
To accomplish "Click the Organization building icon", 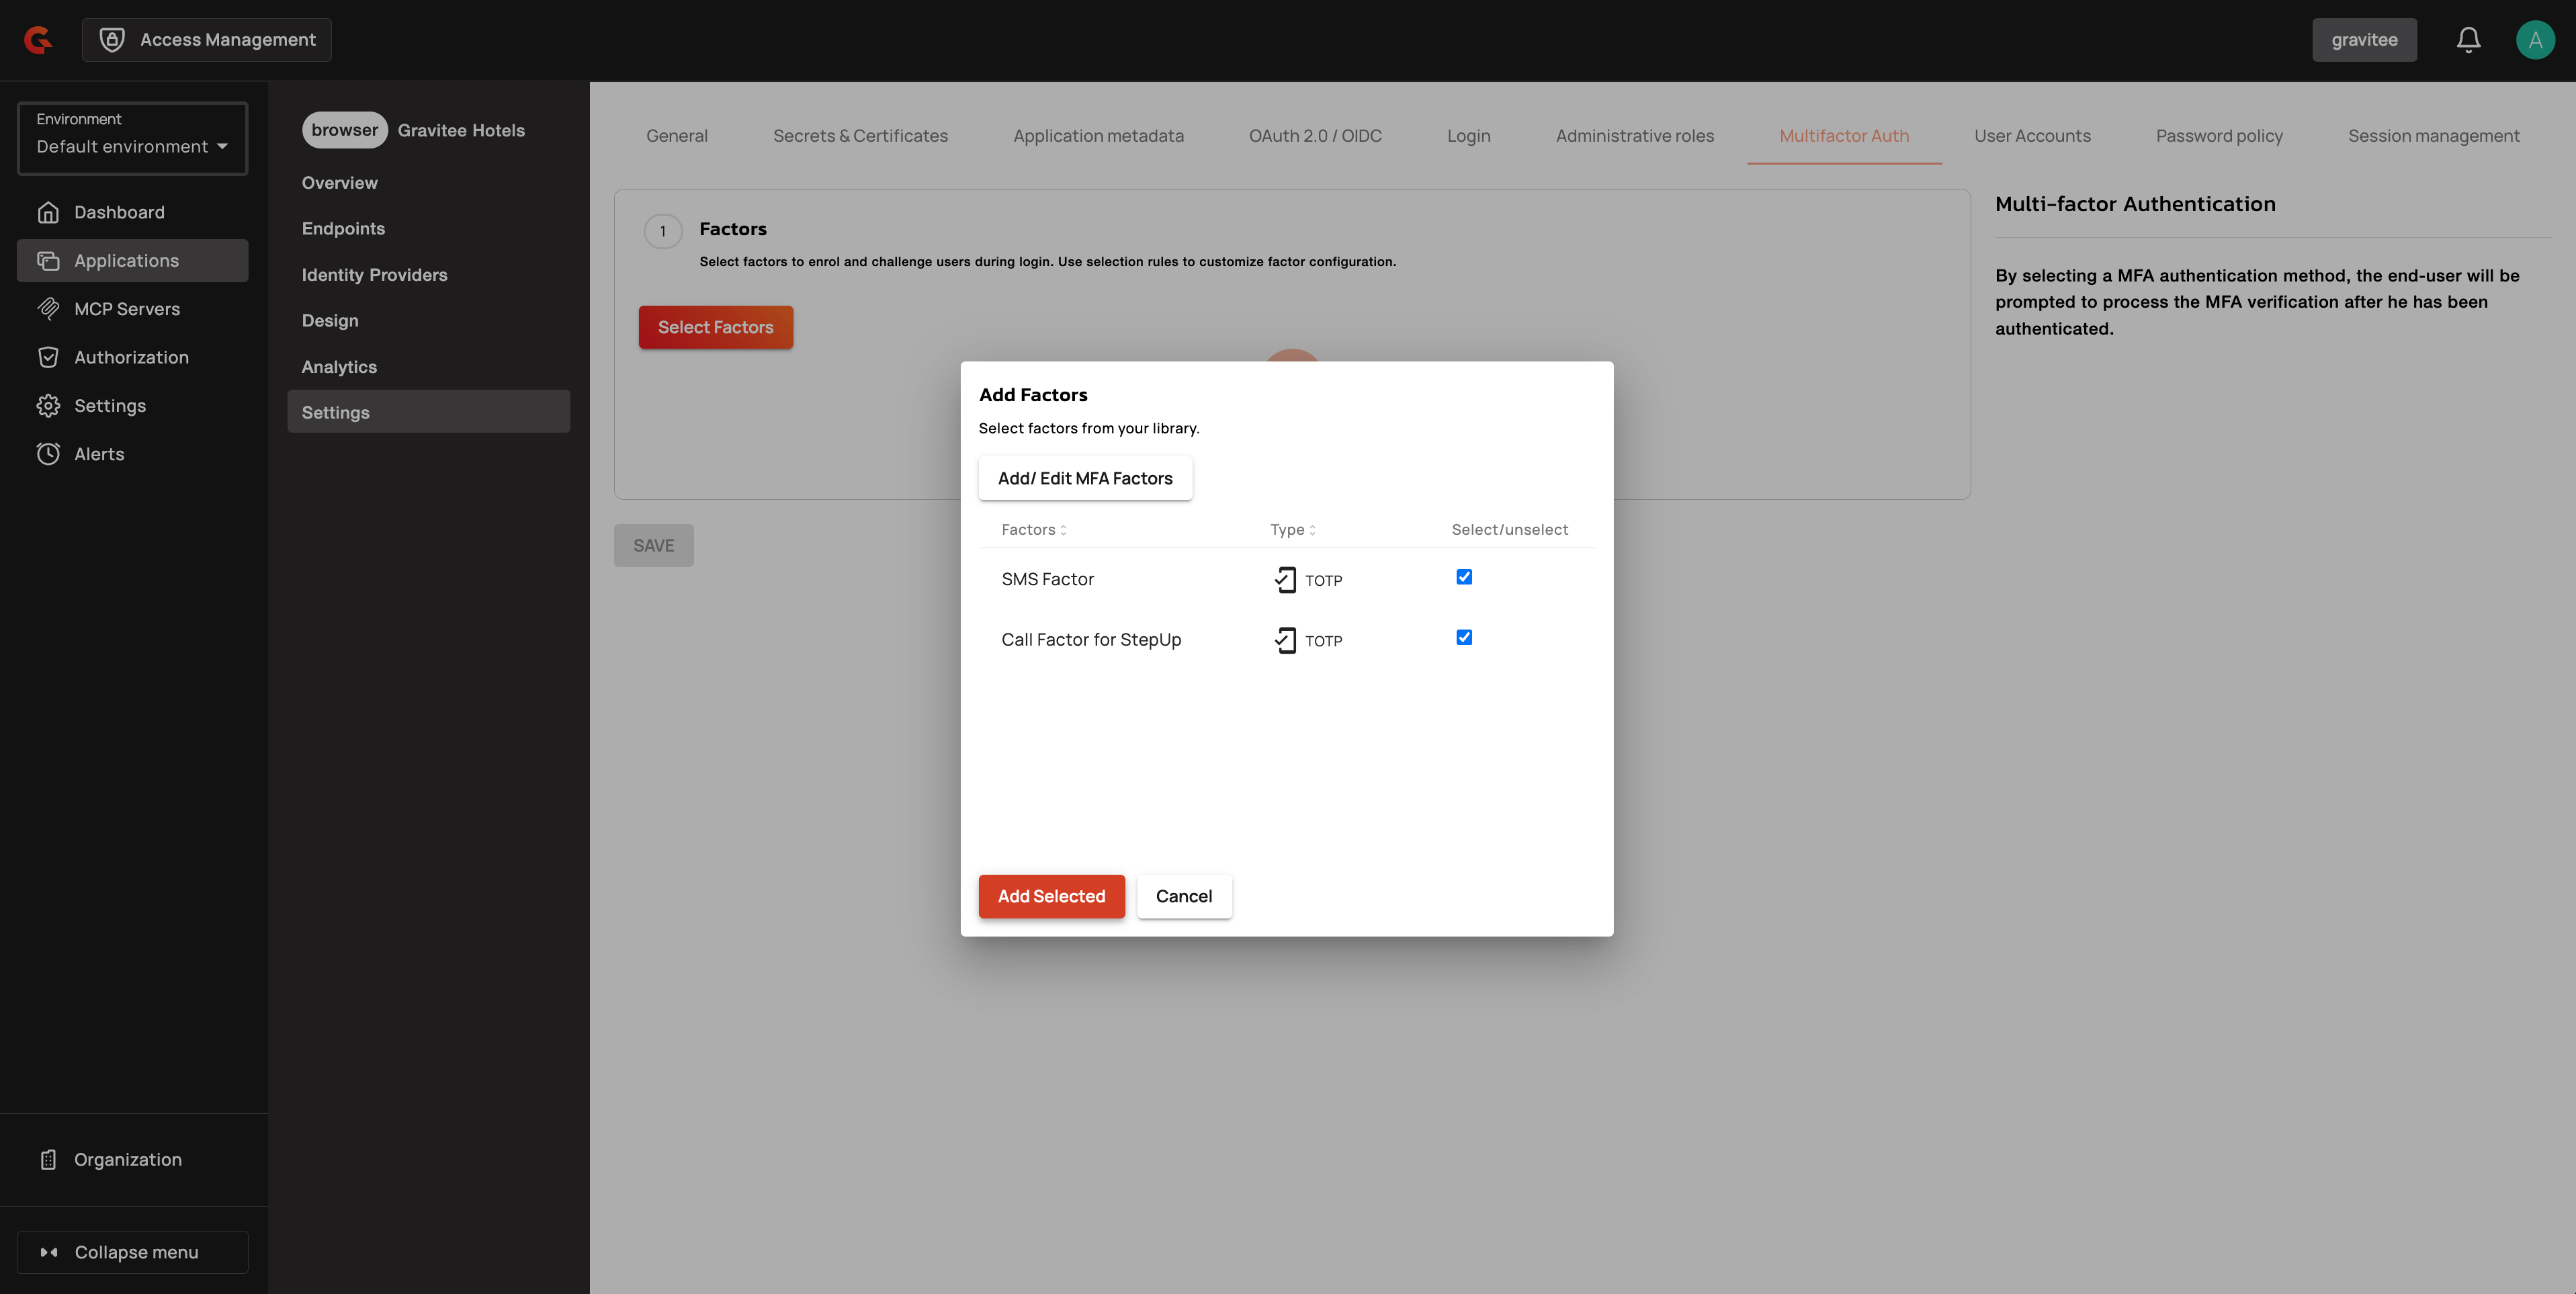I will coord(48,1159).
